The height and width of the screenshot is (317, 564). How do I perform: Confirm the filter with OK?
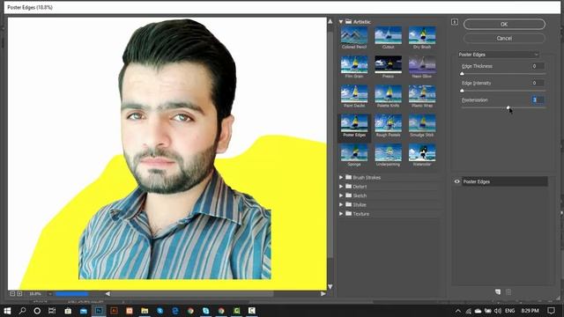coord(504,24)
